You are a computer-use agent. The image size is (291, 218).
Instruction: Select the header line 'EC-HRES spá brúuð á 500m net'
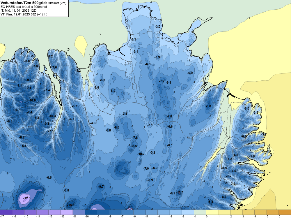point(24,7)
